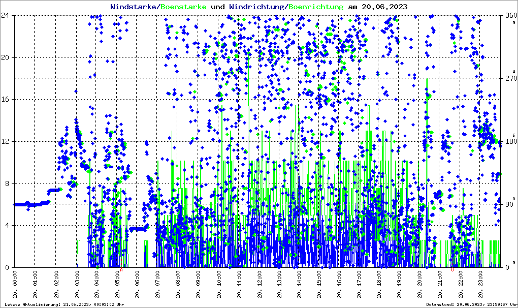The image size is (518, 308).
Task: Click the red sunset marker 'U'
Action: pos(452,270)
